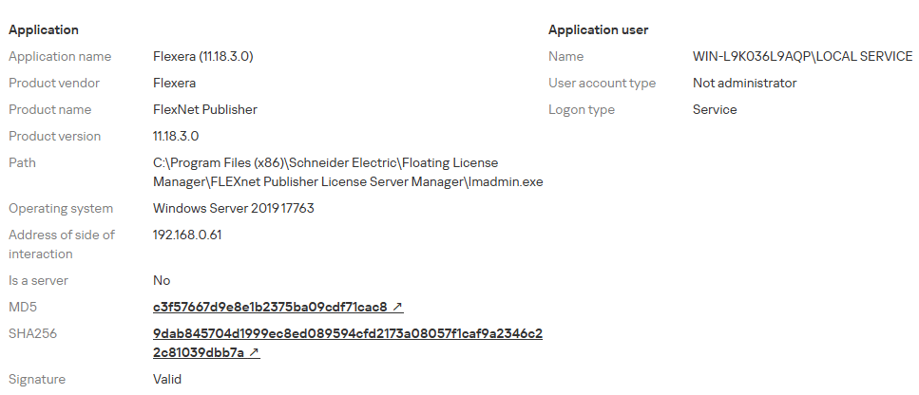The height and width of the screenshot is (395, 919).
Task: Click the Product name value FlexNet Publisher
Action: (x=204, y=110)
